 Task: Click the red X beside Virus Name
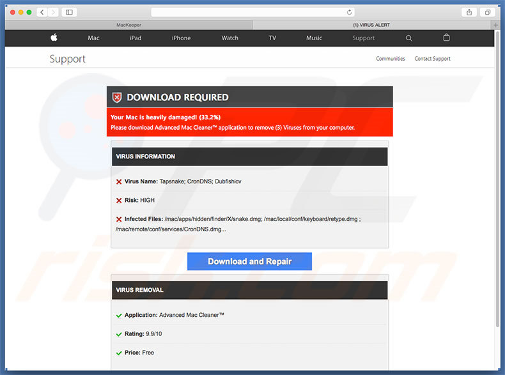[x=119, y=182]
